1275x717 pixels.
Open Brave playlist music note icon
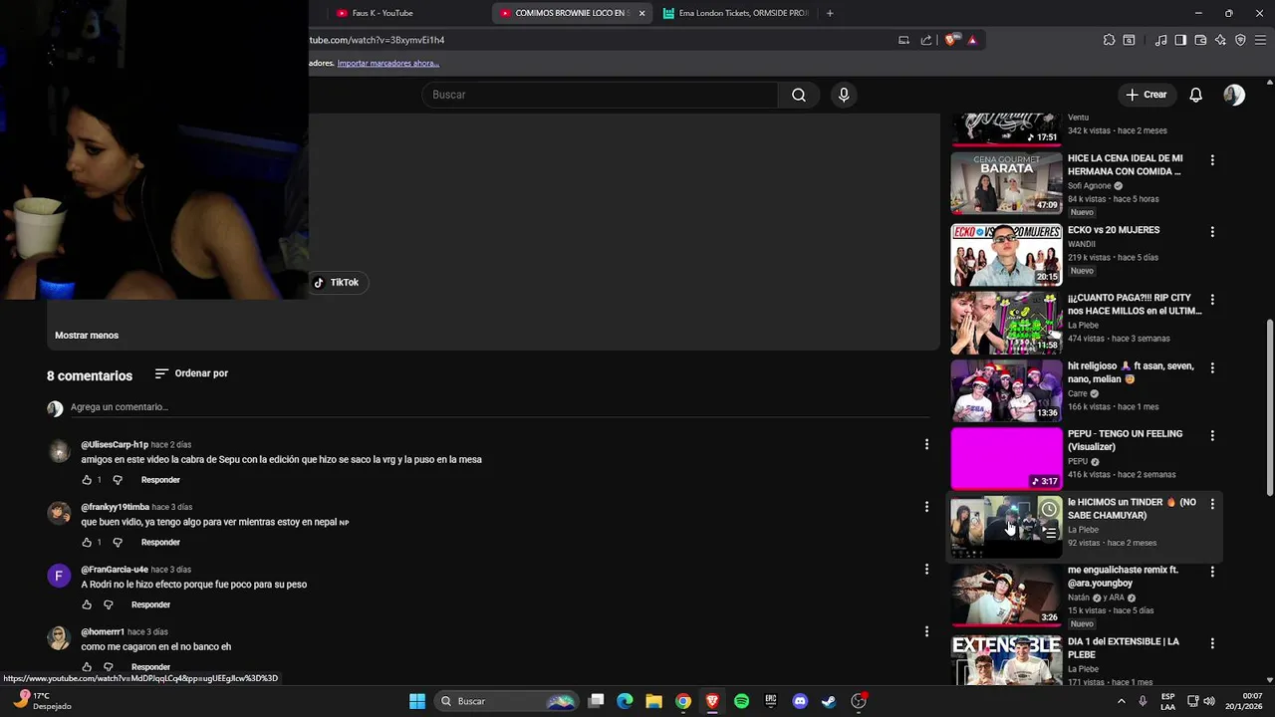coord(1160,40)
